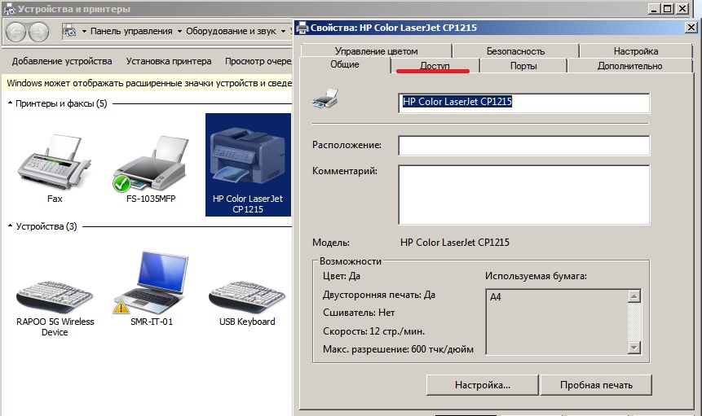
Task: Select A4 in the paper list
Action: [x=496, y=296]
